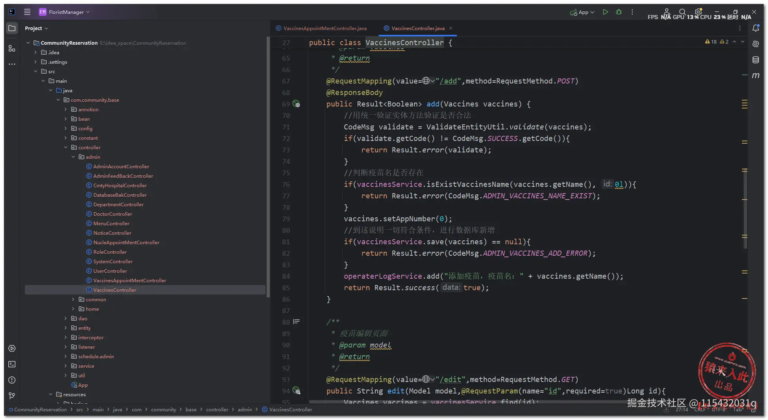Open the code collaboration user icon
The width and height of the screenshot is (768, 420).
[667, 12]
